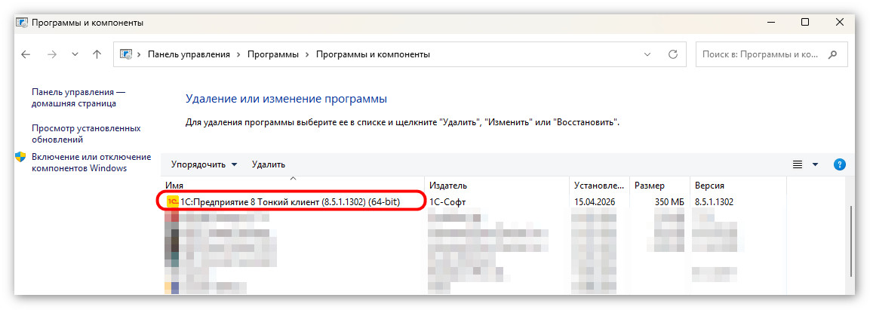Viewport: 870px width, 310px height.
Task: Minimize the 'Программы и компоненты' window
Action: point(770,22)
